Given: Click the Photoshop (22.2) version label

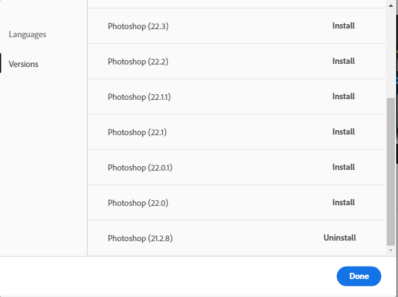Looking at the screenshot, I should 136,61.
